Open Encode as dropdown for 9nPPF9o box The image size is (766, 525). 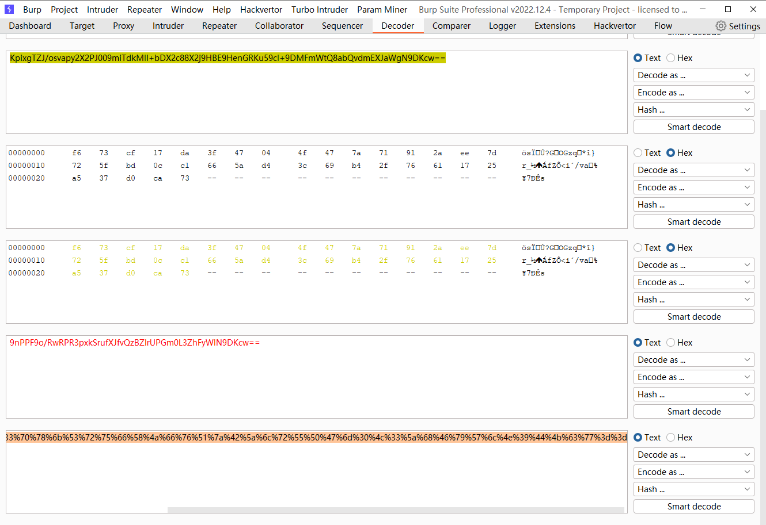(x=694, y=377)
